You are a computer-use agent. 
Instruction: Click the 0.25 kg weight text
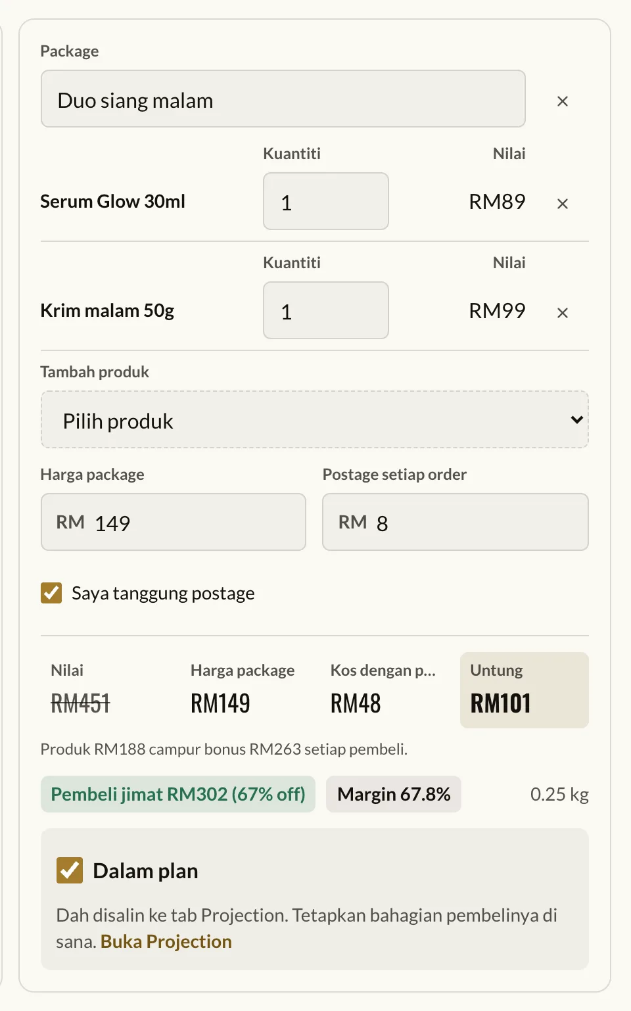559,794
